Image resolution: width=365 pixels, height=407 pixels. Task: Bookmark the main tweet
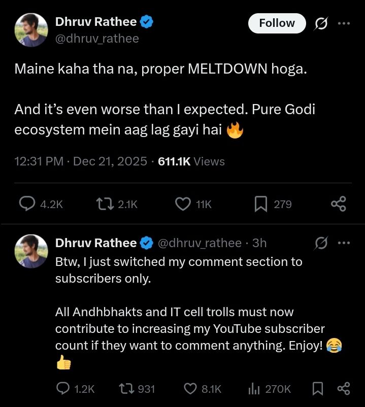point(260,204)
